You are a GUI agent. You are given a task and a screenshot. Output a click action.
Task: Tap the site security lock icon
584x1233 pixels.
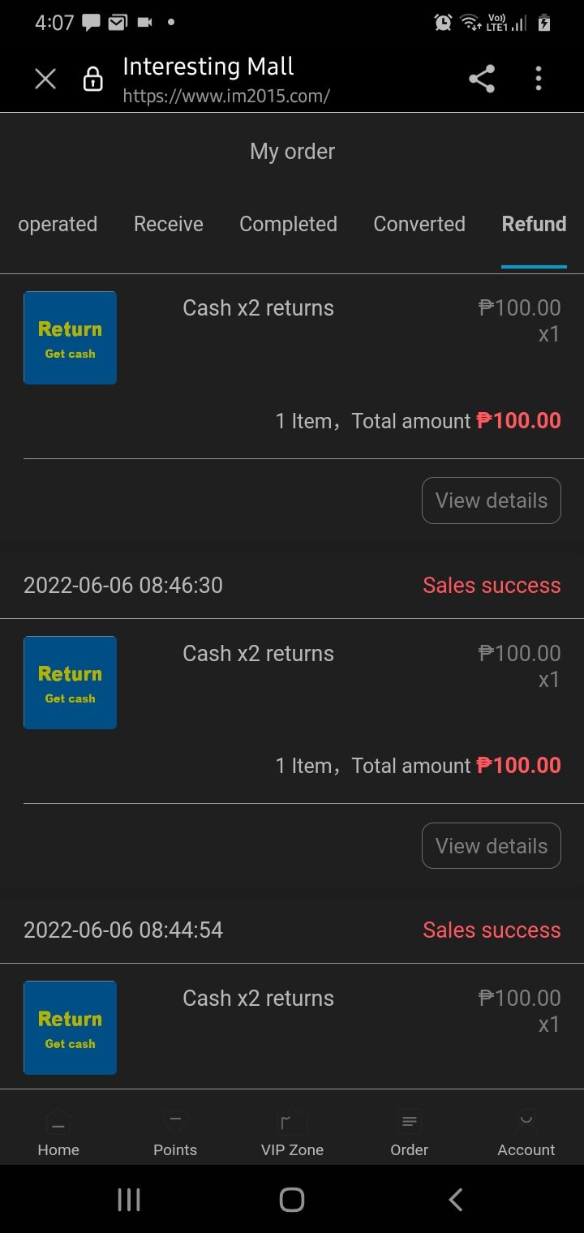tap(93, 79)
